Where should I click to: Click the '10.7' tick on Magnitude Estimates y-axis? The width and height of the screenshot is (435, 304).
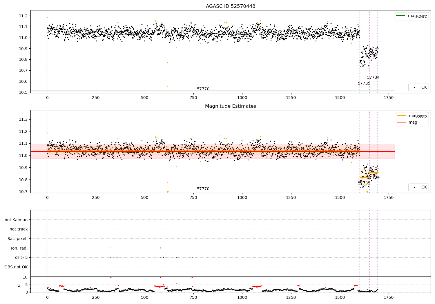pyautogui.click(x=23, y=192)
